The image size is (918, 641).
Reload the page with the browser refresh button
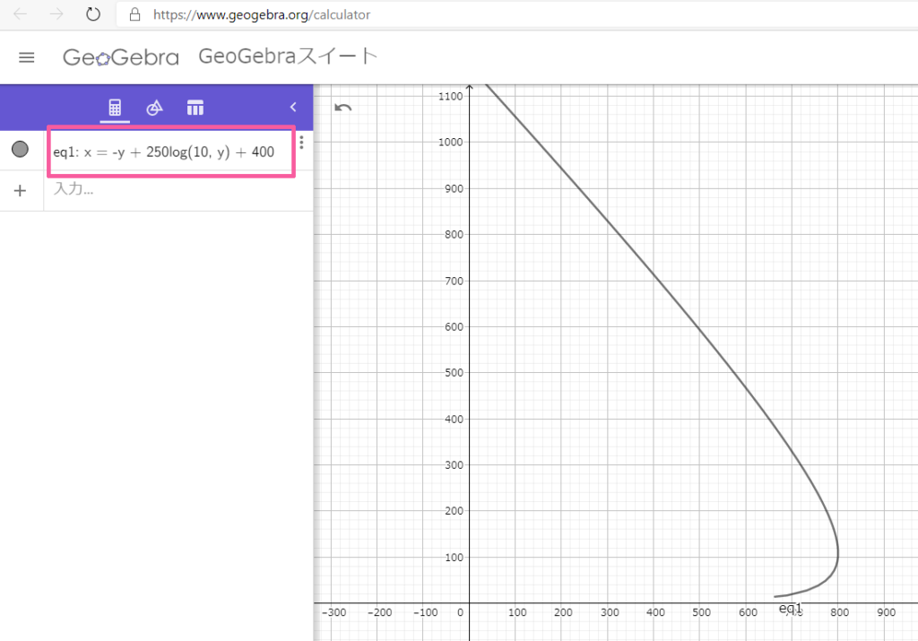[x=93, y=14]
